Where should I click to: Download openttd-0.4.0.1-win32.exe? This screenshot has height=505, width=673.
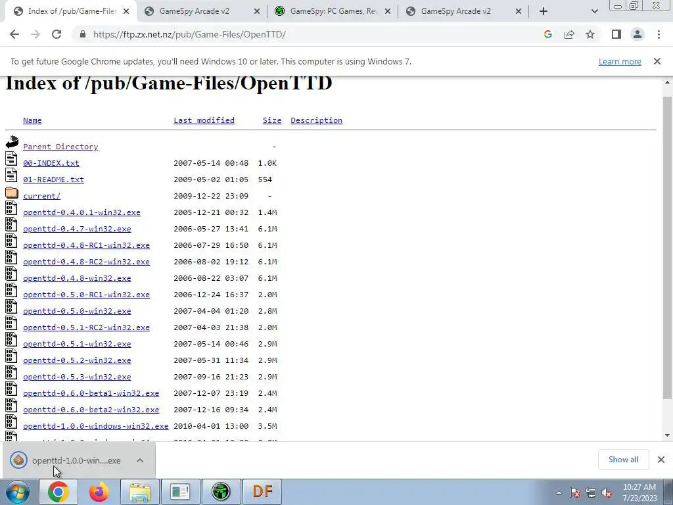(x=81, y=212)
